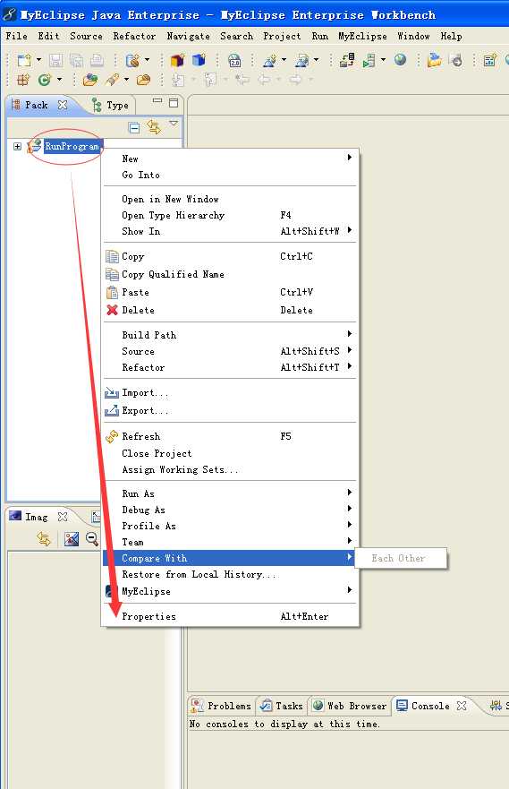Choose Import... in context menu
Image resolution: width=509 pixels, height=789 pixels.
231,392
